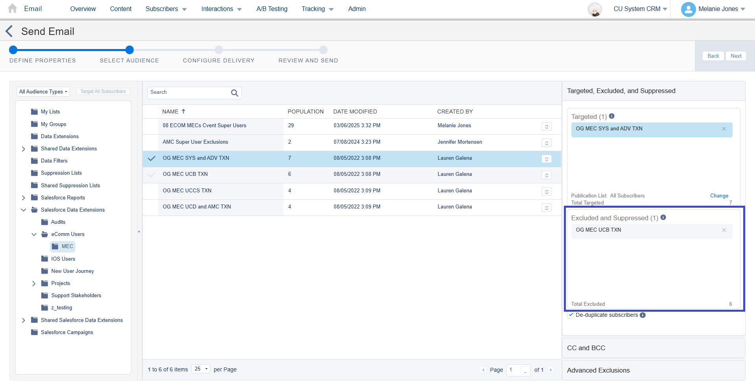Click Target All Subscribers button
The image size is (755, 391).
point(103,91)
